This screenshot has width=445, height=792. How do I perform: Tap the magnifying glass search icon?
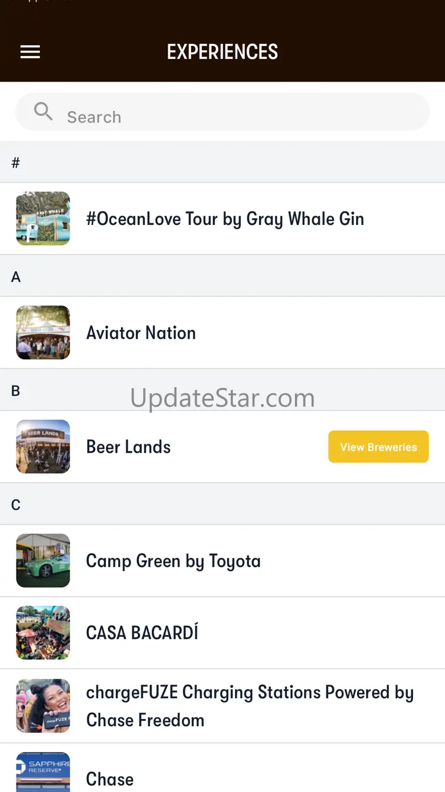click(x=43, y=111)
